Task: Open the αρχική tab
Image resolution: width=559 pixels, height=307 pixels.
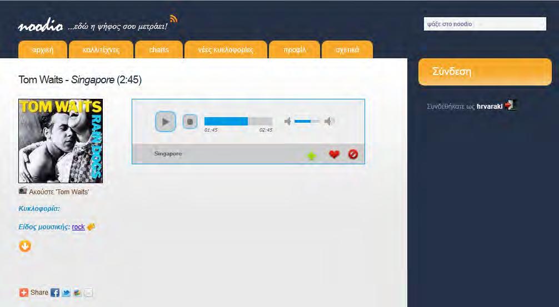Action: 43,49
